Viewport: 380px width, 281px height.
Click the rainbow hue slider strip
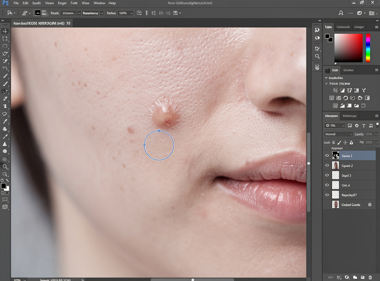pos(368,48)
